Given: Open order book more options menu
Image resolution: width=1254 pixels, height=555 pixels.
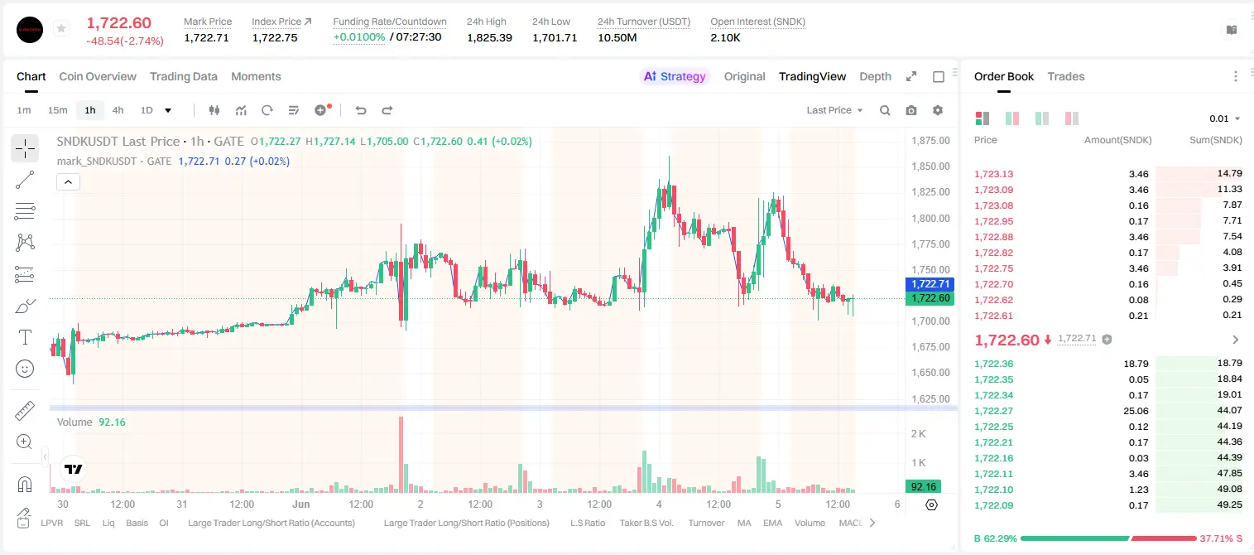Looking at the screenshot, I should 1236,76.
